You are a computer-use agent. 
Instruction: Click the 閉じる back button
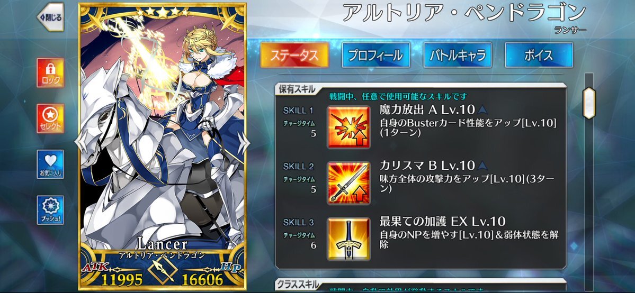[50, 17]
